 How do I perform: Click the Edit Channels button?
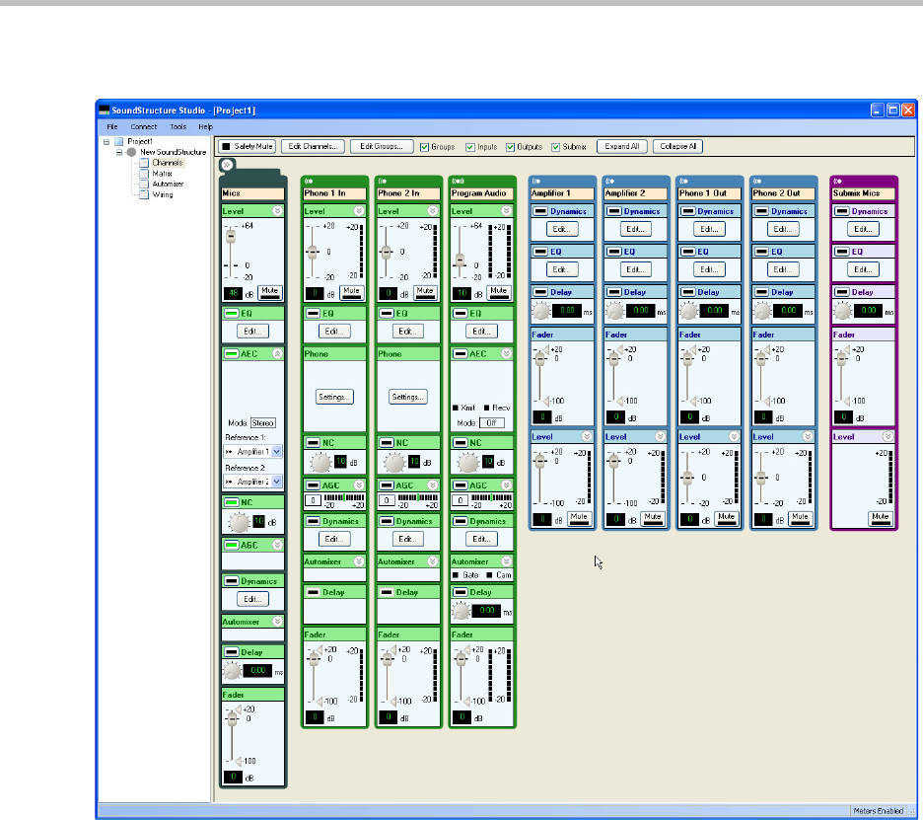(313, 146)
